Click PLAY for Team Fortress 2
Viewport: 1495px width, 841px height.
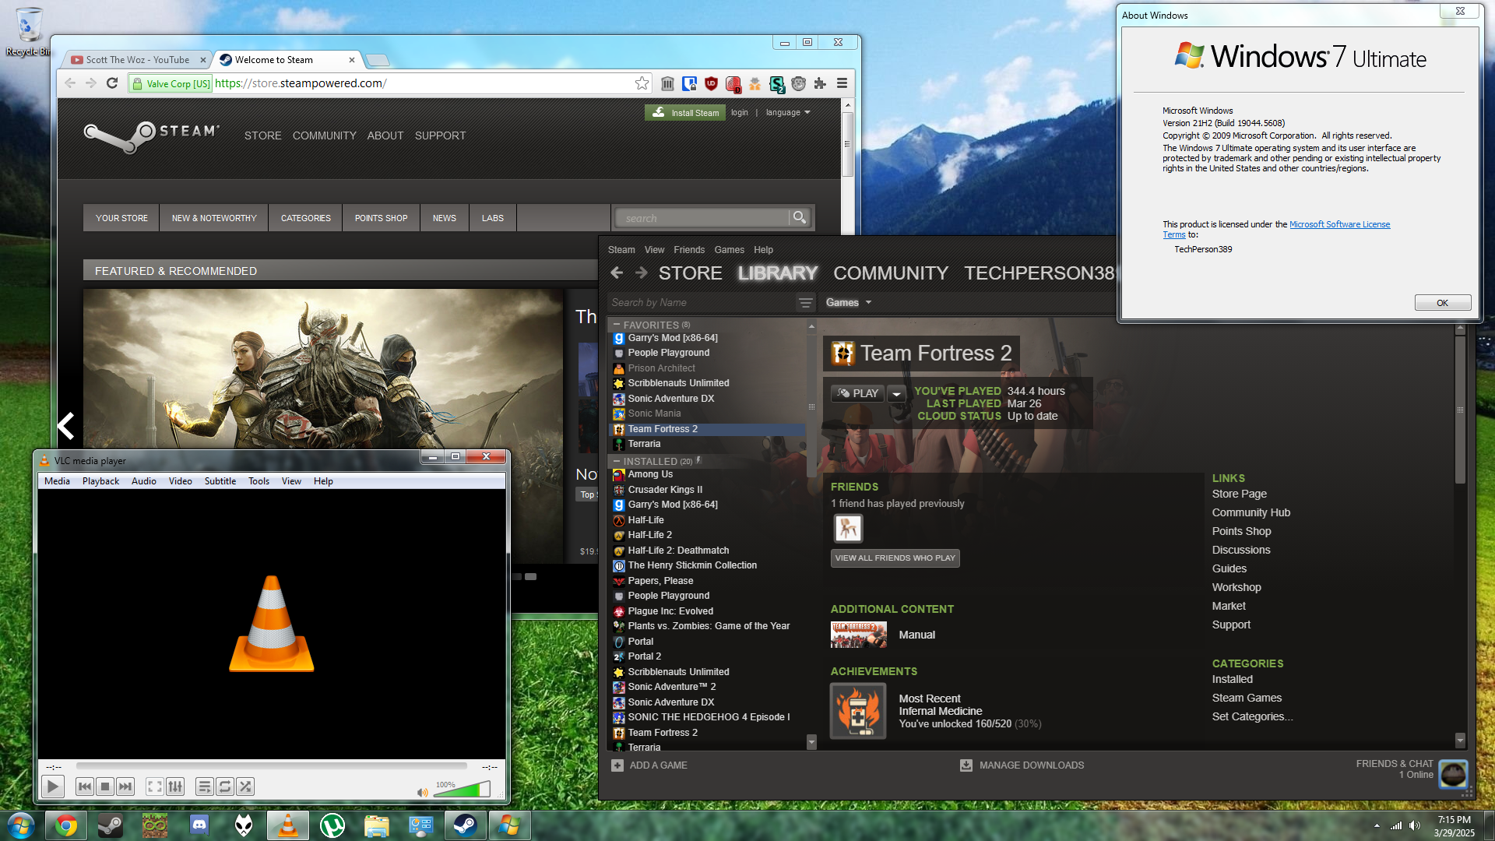coord(857,394)
